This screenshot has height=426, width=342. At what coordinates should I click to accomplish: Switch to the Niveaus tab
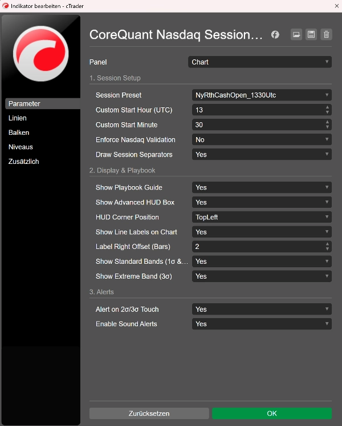(21, 147)
